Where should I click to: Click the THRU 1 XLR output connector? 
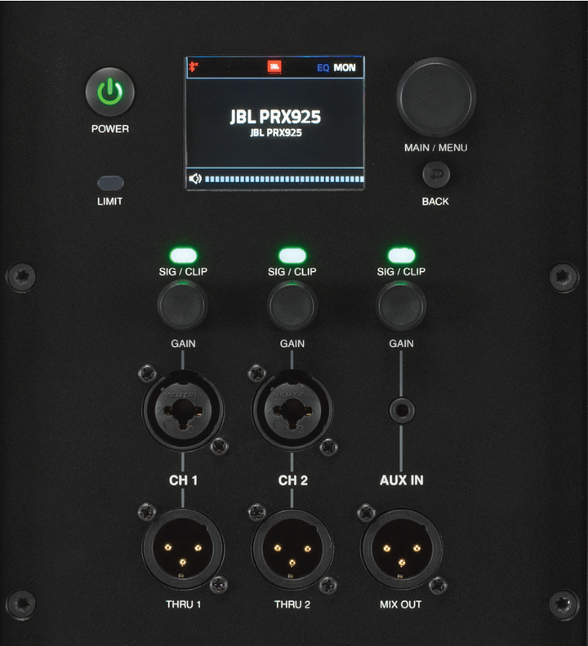[x=183, y=549]
